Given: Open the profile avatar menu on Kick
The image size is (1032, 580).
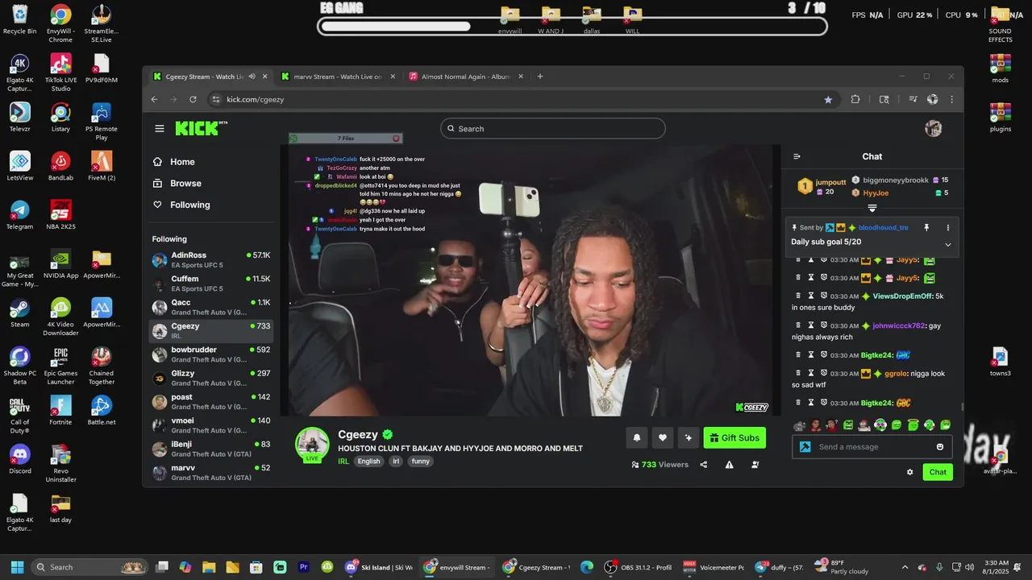Looking at the screenshot, I should (933, 129).
